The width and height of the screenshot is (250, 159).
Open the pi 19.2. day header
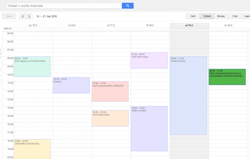tap(189, 25)
